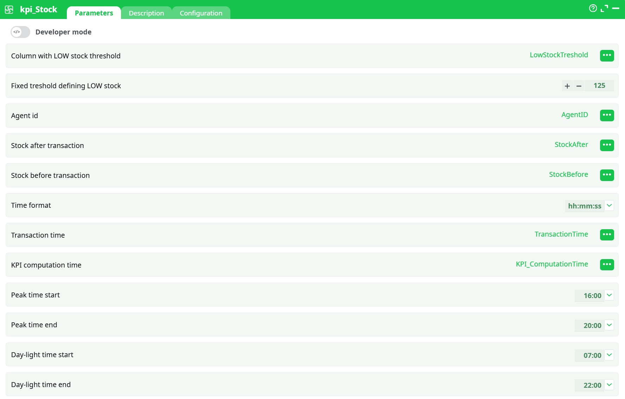Open the Peak time start dropdown
The image size is (625, 399).
click(x=610, y=295)
